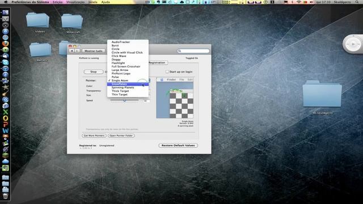Image resolution: width=363 pixels, height=204 pixels.
Task: Open Visualização menu
Action: [x=75, y=2]
